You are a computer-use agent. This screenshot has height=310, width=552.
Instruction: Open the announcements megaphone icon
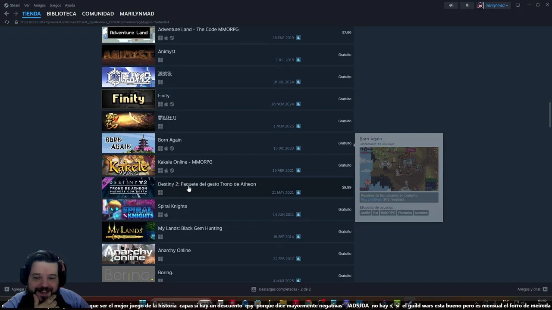pos(451,5)
